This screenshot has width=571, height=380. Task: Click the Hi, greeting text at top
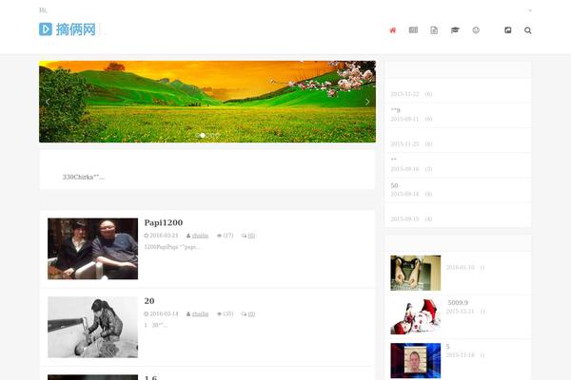pyautogui.click(x=43, y=10)
